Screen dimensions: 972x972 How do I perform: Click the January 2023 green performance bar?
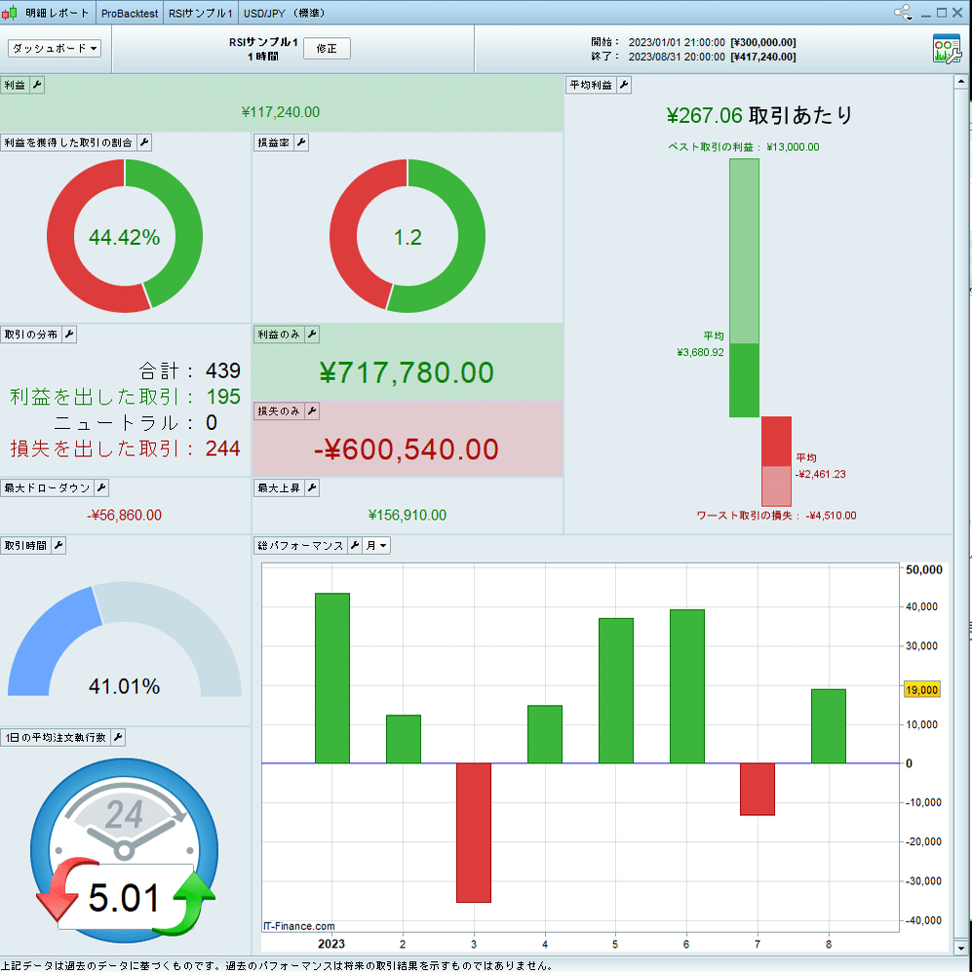coord(332,679)
